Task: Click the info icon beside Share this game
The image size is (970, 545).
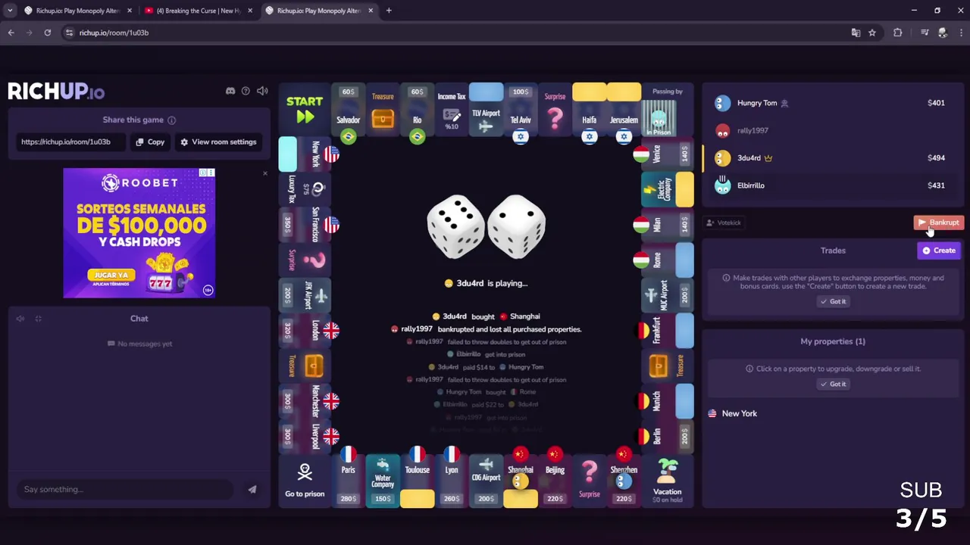Action: (171, 120)
